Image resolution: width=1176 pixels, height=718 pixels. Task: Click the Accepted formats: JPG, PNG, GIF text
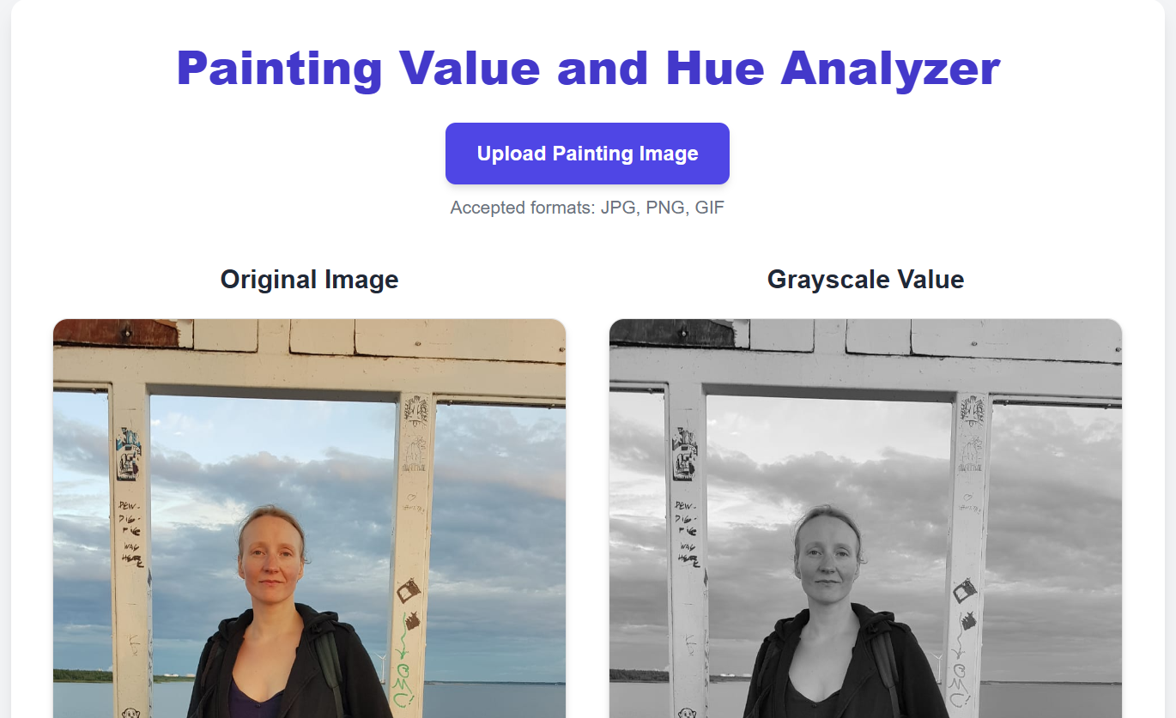(x=587, y=208)
